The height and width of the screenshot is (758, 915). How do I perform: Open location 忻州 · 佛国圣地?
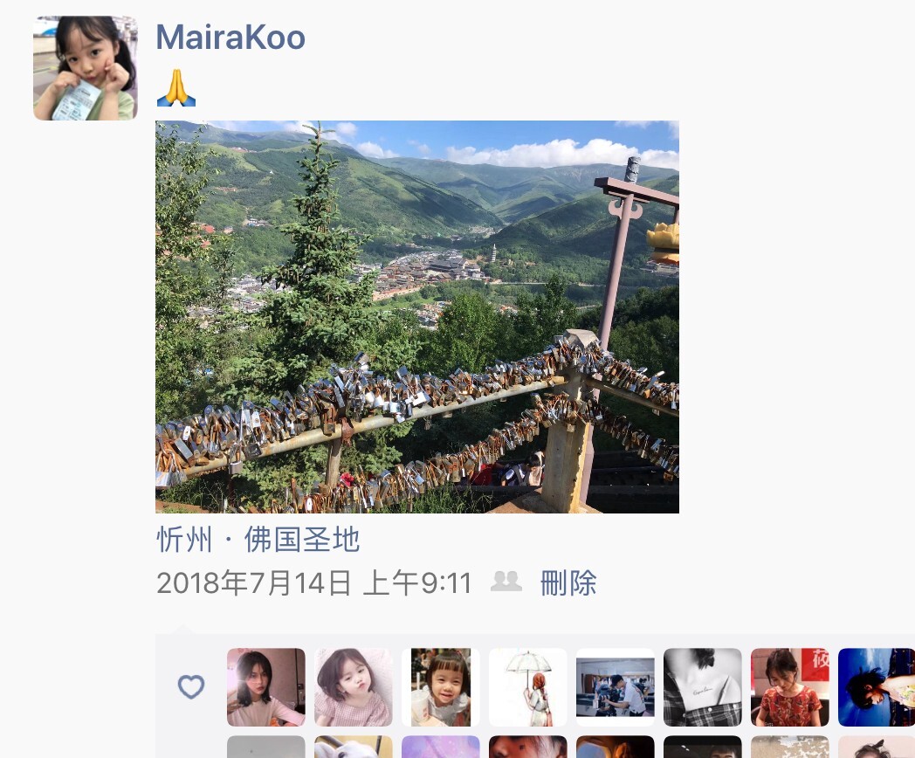click(x=258, y=539)
